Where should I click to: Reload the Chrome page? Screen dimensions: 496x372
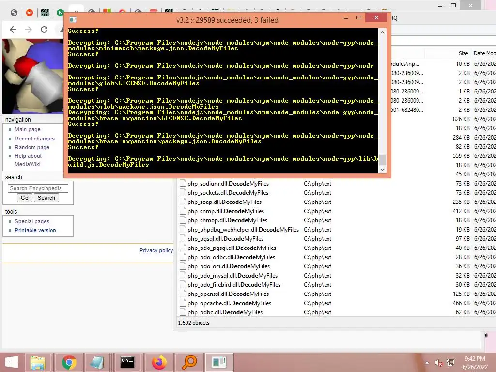44,30
